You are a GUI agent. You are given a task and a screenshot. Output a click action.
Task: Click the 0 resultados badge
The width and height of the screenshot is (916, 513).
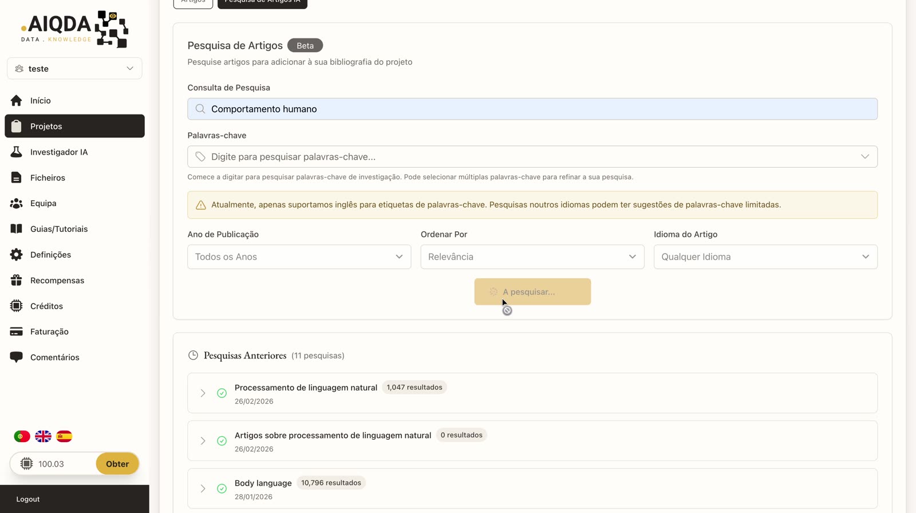tap(461, 435)
